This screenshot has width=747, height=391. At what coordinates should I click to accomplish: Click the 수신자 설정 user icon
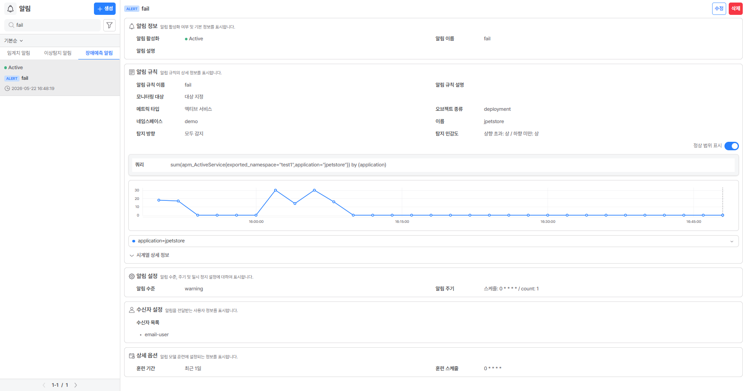pos(132,310)
